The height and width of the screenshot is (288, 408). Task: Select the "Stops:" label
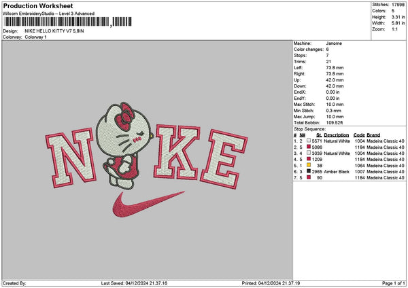[301, 56]
